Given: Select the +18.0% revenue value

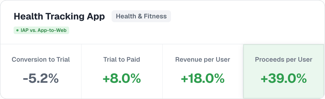Looking at the screenshot, I should [203, 79].
